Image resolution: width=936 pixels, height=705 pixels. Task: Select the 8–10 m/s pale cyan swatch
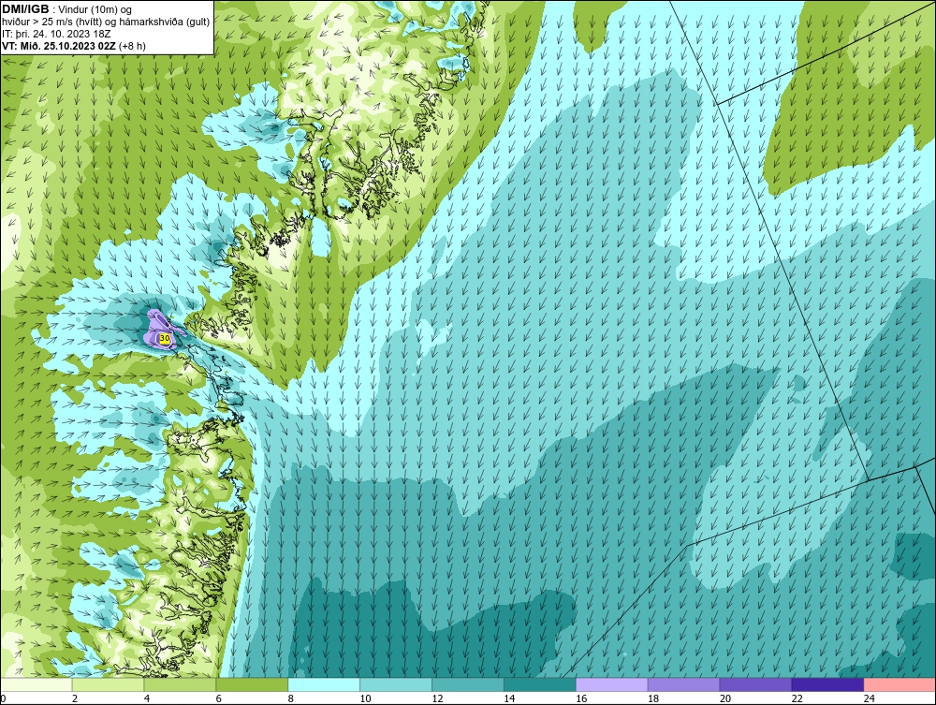point(324,684)
